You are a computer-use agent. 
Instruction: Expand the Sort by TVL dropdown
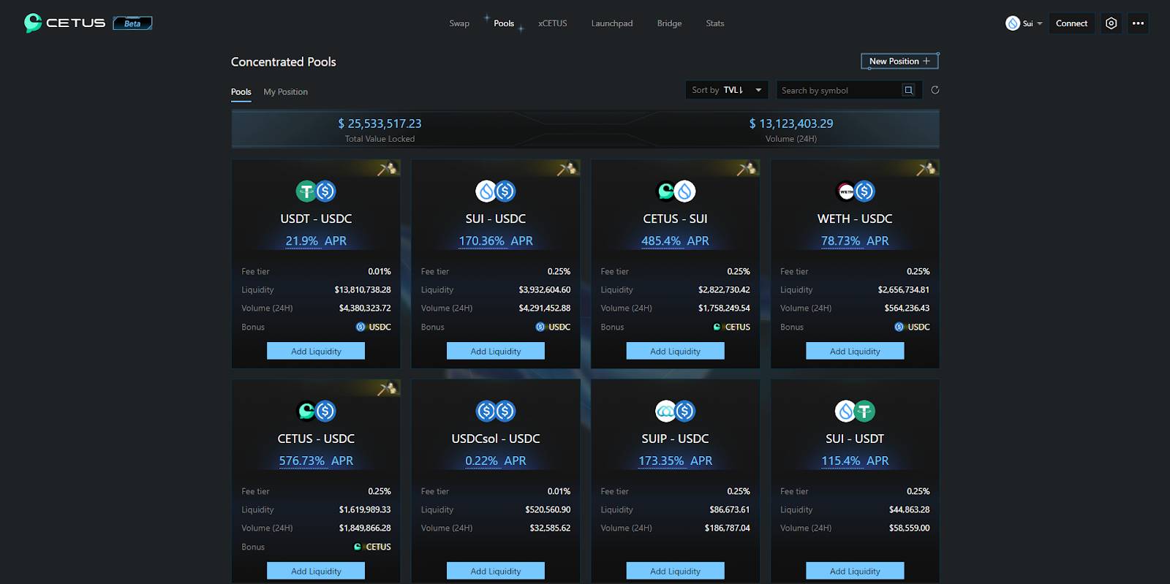727,90
